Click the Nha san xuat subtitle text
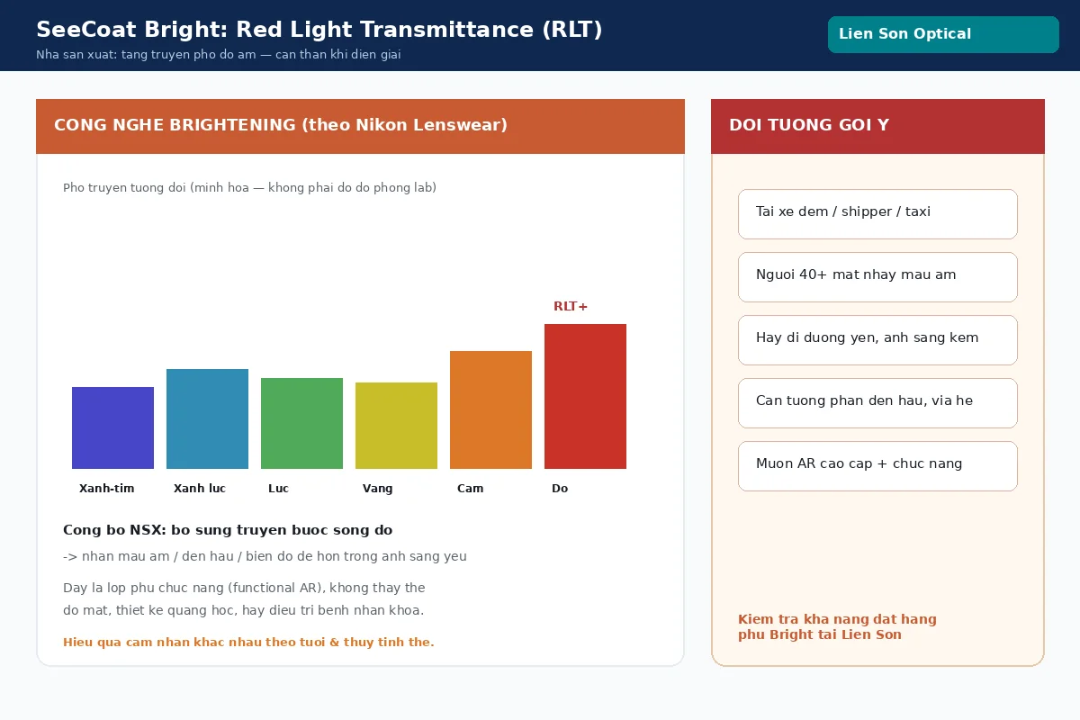Image resolution: width=1080 pixels, height=720 pixels. click(219, 55)
